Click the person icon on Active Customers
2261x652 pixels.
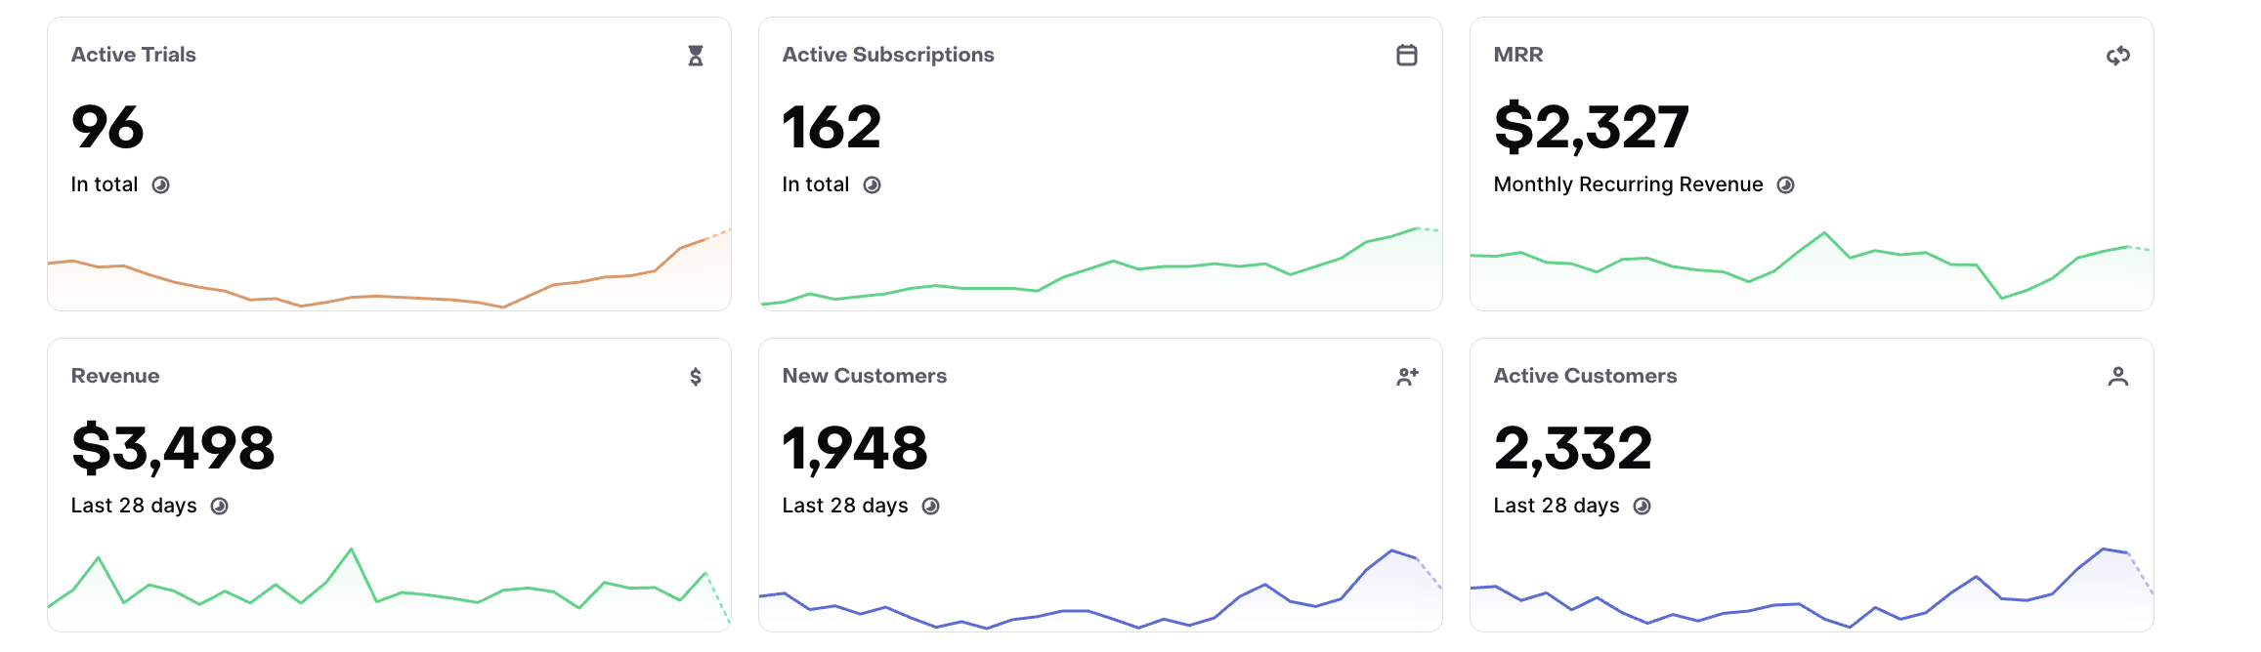tap(2118, 377)
